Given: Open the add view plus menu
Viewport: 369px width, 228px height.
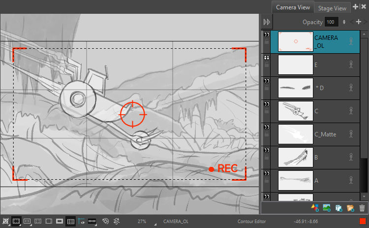Looking at the screenshot, I should coord(356,6).
